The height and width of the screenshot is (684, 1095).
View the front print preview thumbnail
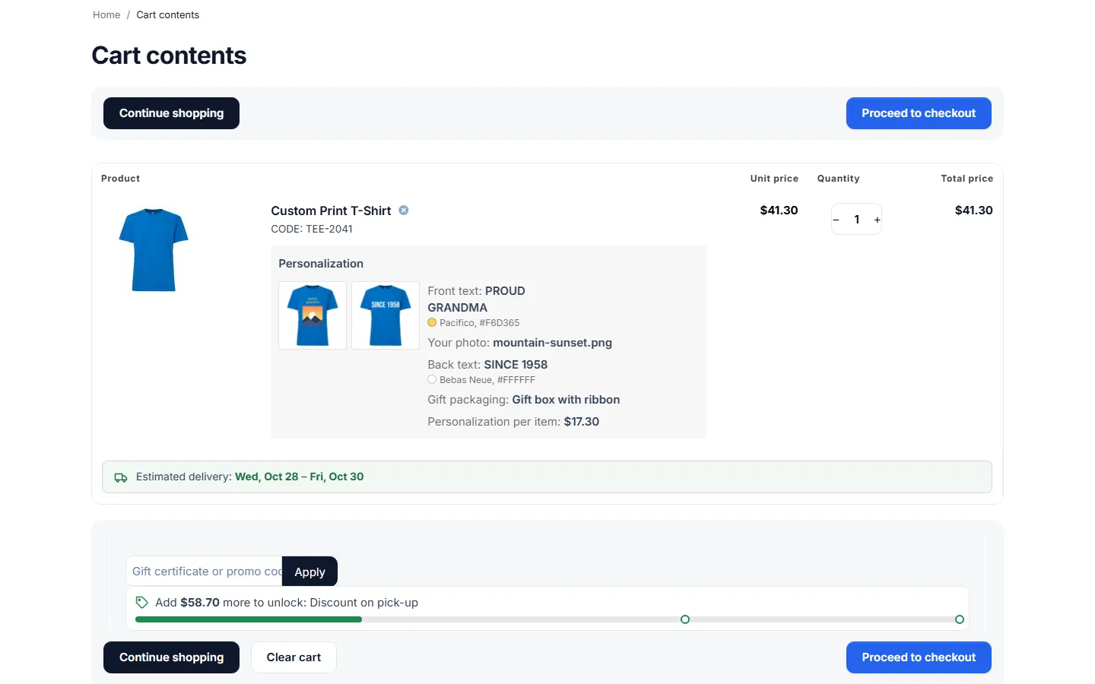pos(313,315)
